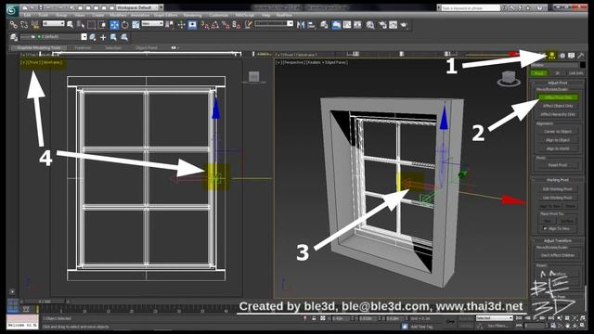Collapse the Adjust Transform rollout

coord(557,241)
